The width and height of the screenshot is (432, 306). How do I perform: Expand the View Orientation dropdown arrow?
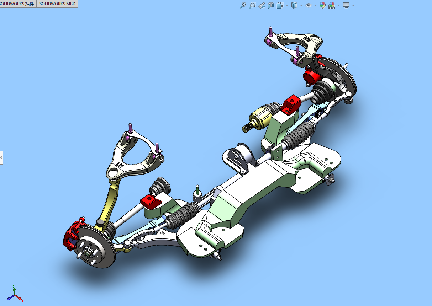click(x=287, y=5)
